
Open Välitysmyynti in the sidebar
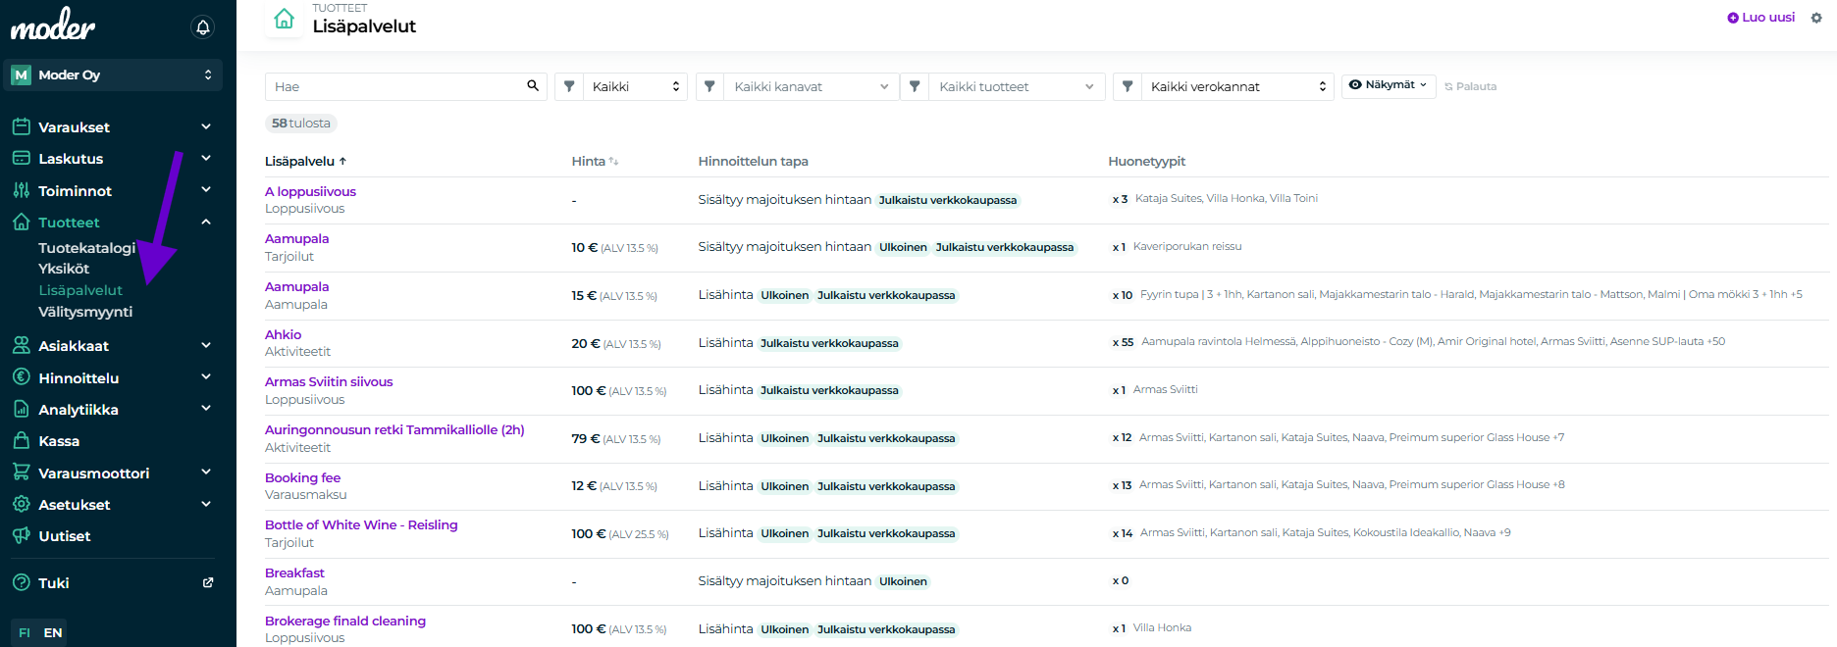pyautogui.click(x=85, y=312)
